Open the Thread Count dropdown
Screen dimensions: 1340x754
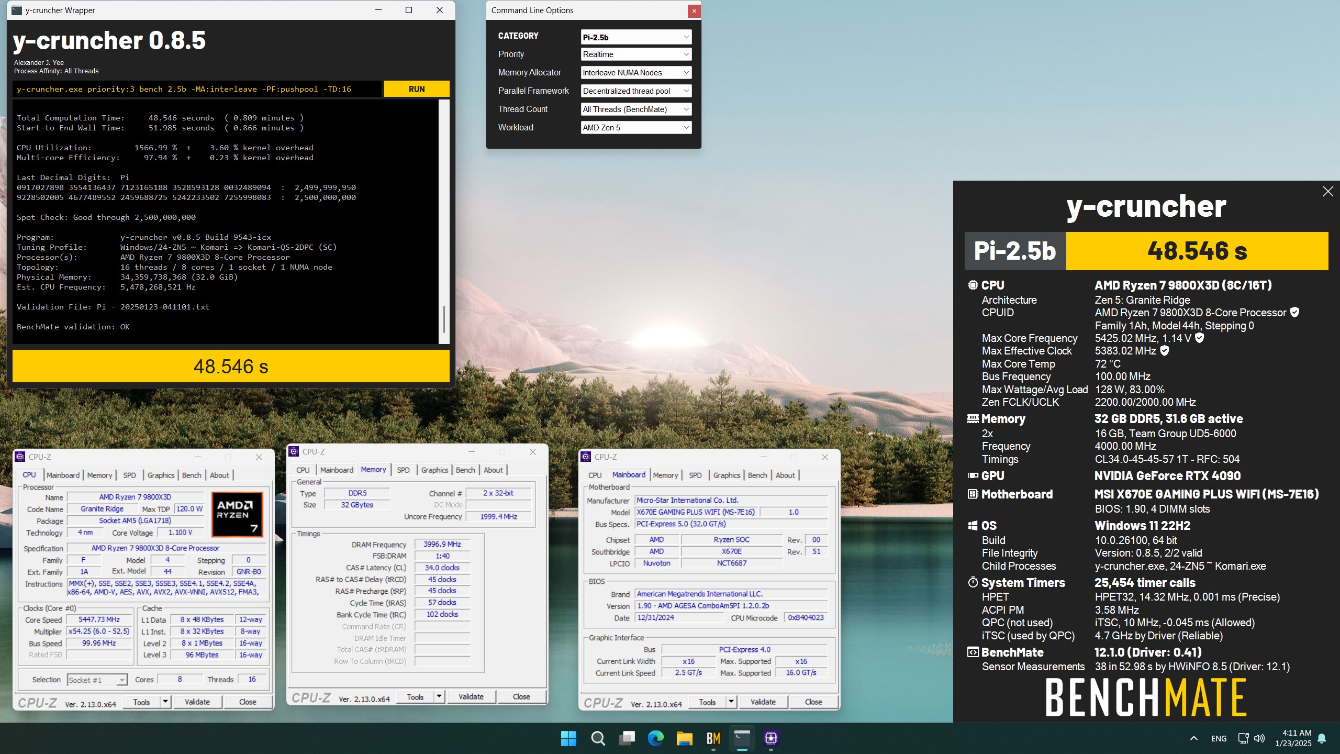[x=636, y=109]
